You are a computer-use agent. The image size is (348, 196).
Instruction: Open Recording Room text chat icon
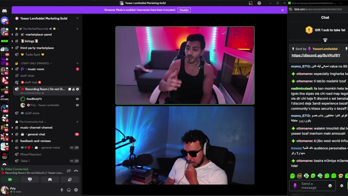click(x=70, y=89)
